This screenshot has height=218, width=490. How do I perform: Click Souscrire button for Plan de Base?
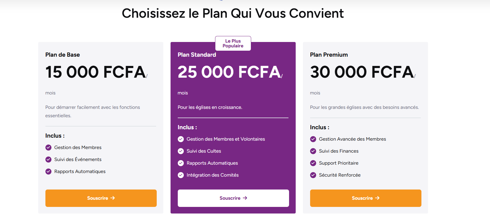click(x=101, y=198)
